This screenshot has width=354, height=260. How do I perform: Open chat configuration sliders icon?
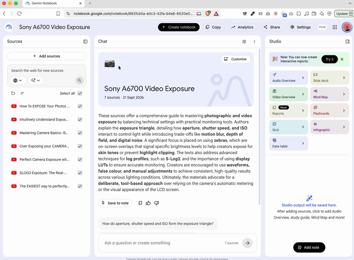244,41
